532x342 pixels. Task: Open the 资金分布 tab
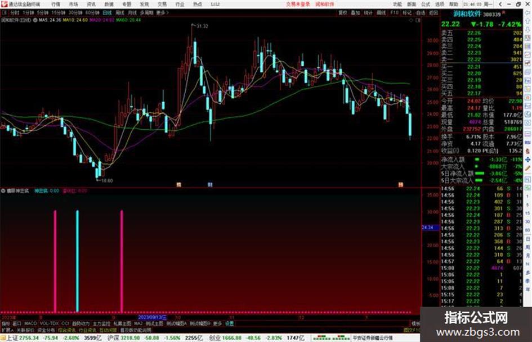tap(46, 330)
